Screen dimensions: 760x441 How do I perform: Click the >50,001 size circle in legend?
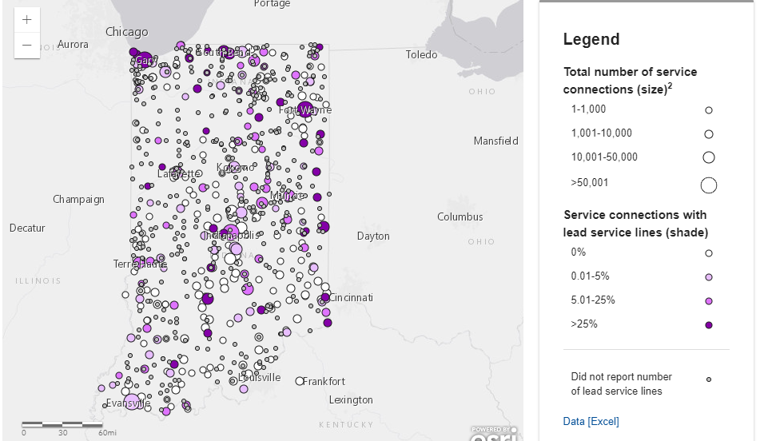click(708, 185)
